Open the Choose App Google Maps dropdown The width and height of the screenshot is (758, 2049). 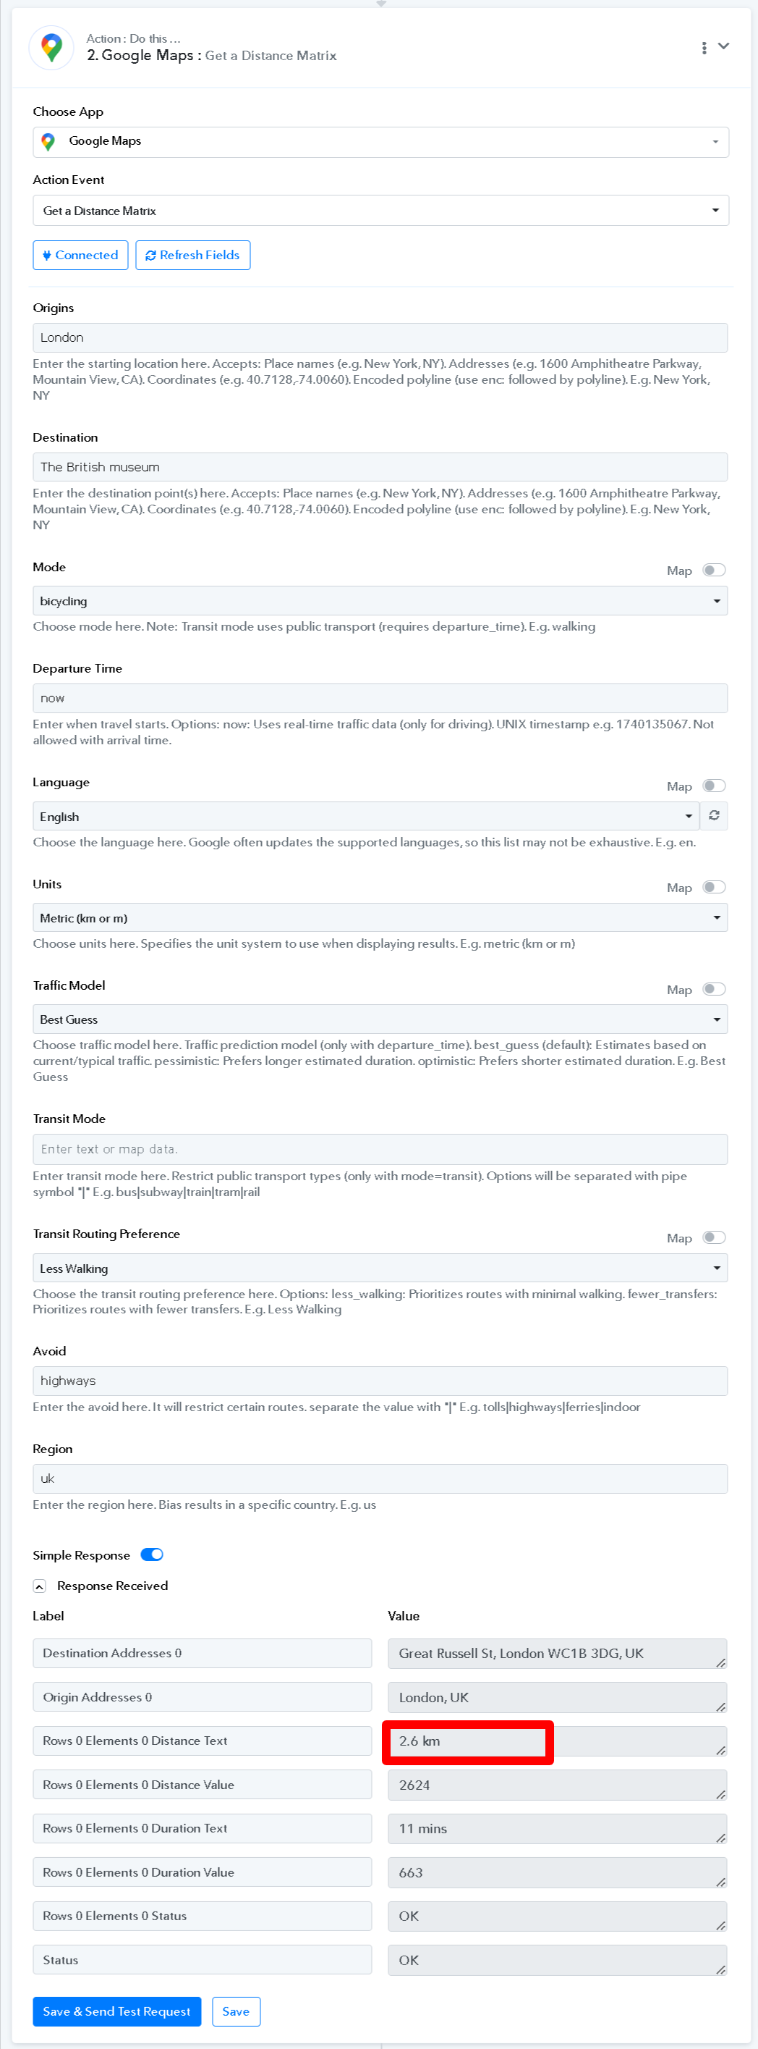[x=380, y=143]
